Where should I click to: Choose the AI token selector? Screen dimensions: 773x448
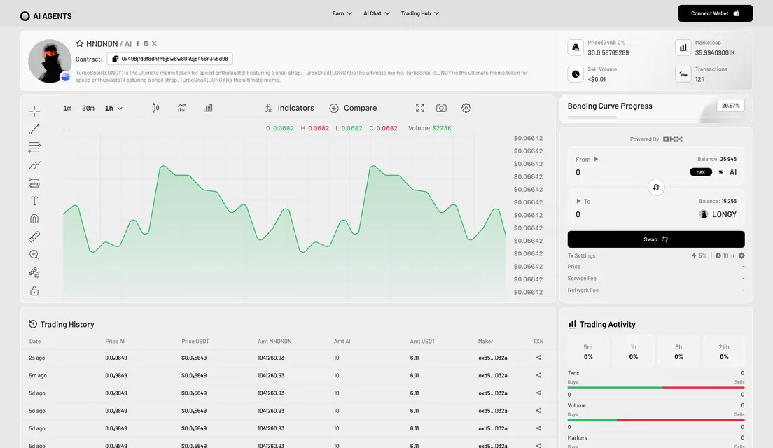pyautogui.click(x=727, y=172)
